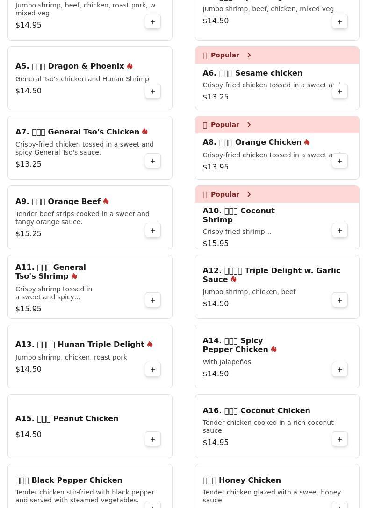Add A6 Sesame chicken to order

(x=340, y=92)
